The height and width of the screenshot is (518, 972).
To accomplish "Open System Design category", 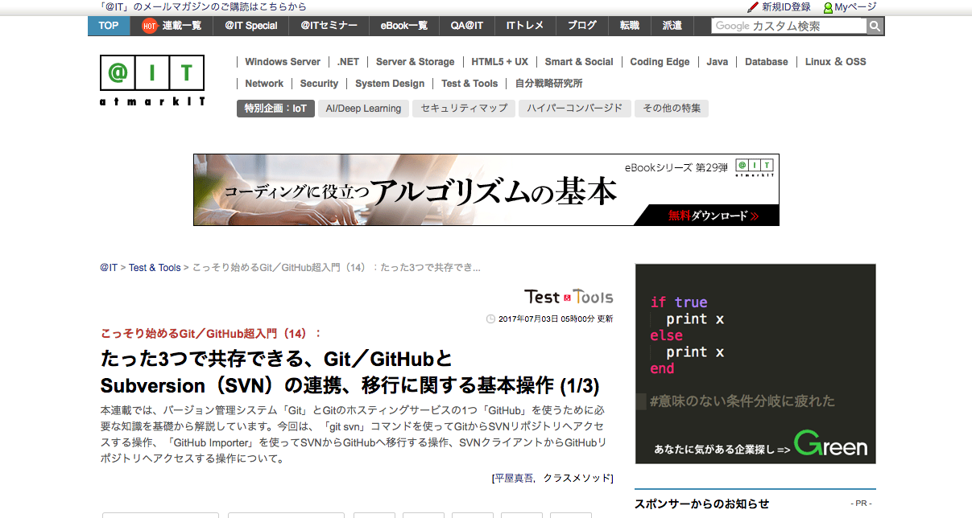I will (390, 84).
